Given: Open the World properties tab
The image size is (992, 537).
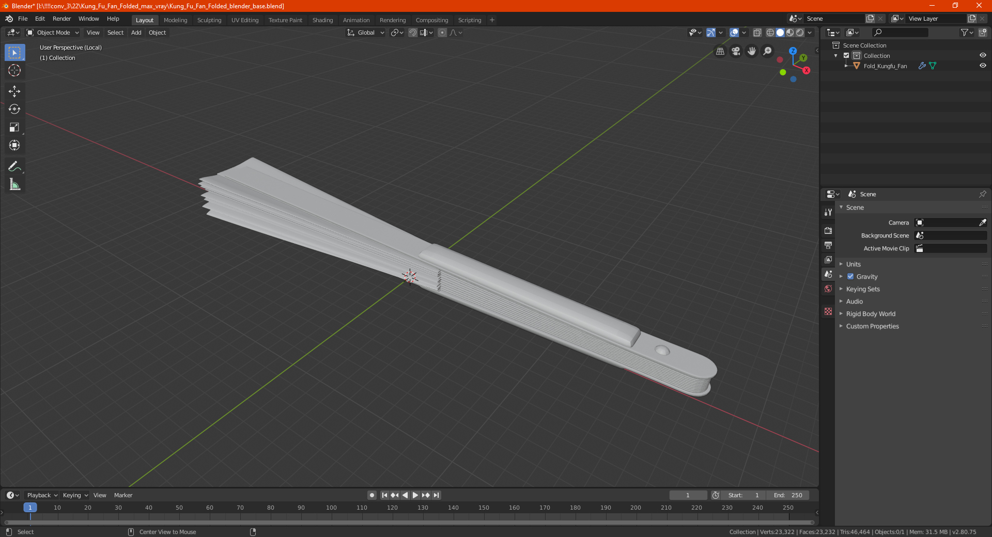Looking at the screenshot, I should point(828,289).
